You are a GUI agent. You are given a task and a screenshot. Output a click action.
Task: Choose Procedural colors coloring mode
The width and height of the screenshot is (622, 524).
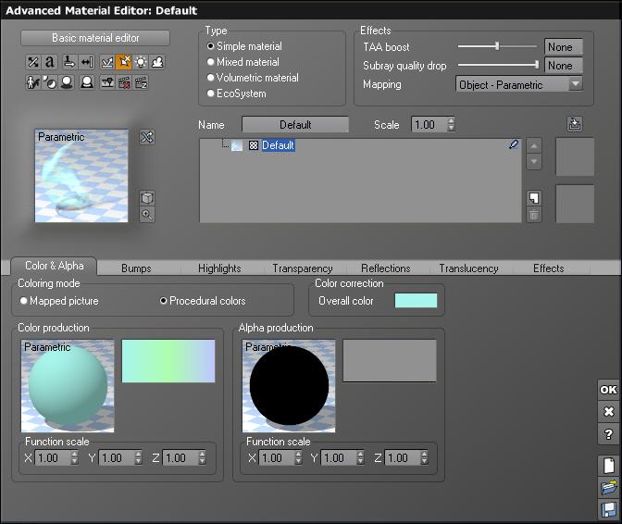tap(203, 301)
